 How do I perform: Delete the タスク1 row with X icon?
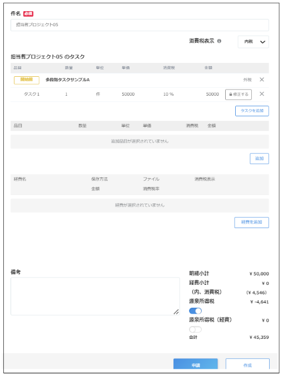(x=262, y=94)
